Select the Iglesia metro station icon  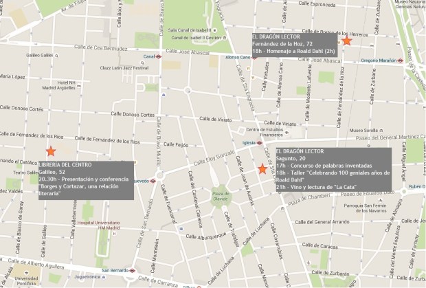coord(260,143)
